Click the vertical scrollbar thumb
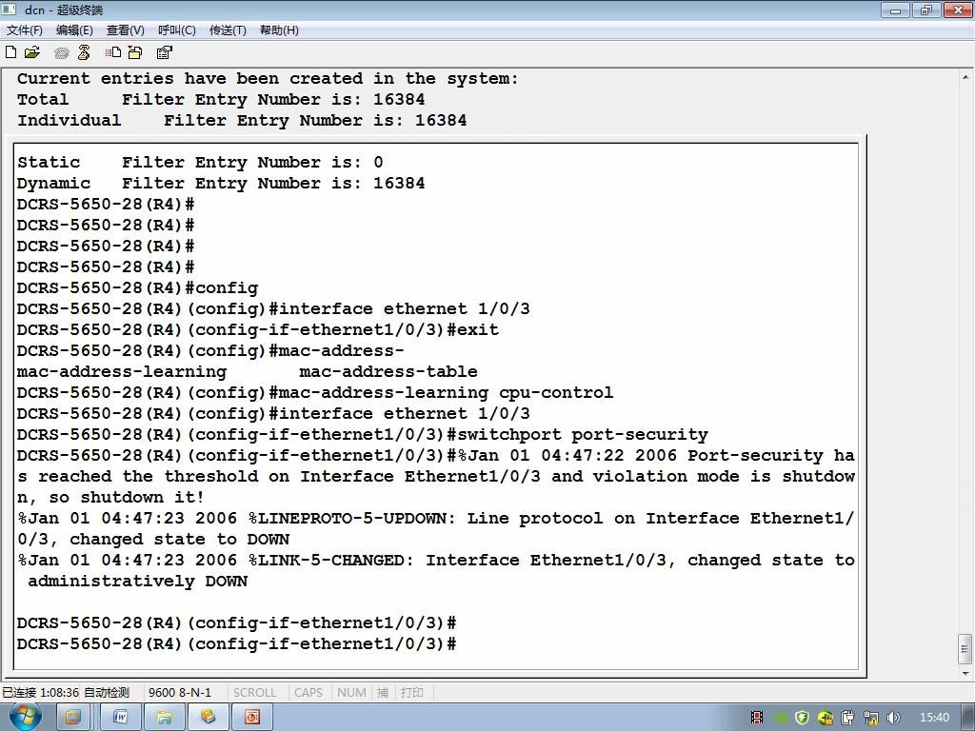 tap(965, 649)
